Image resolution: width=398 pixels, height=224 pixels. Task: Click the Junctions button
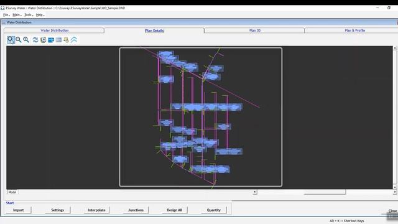click(136, 210)
